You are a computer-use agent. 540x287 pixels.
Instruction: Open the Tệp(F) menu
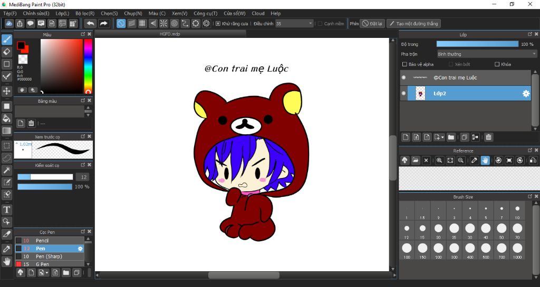pos(9,13)
